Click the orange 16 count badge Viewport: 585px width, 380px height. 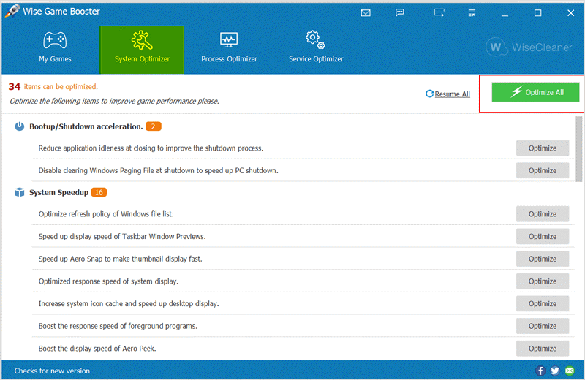click(x=99, y=192)
